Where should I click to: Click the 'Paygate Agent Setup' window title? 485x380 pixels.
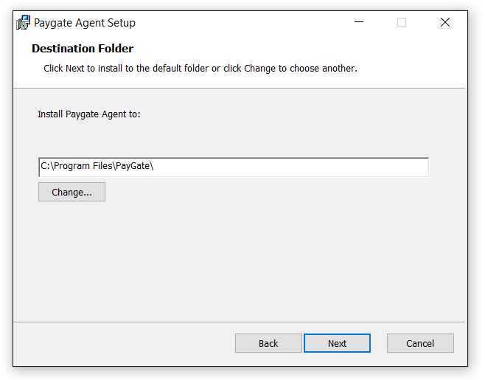[85, 23]
